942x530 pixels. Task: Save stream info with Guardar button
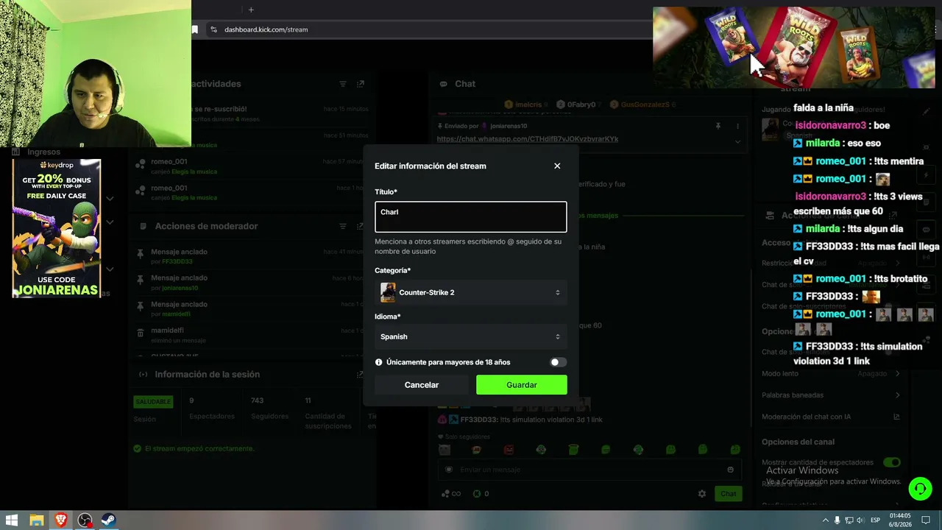tap(522, 385)
